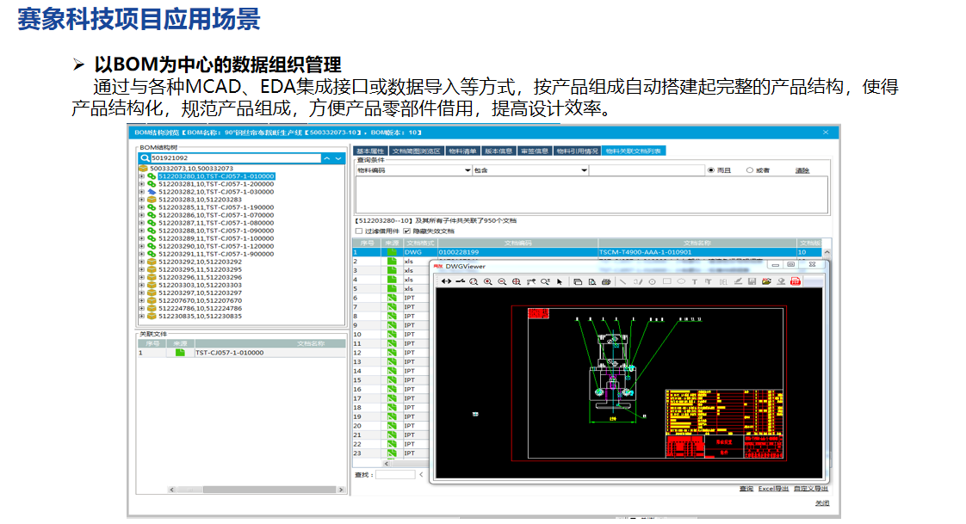Click the floppy disk save icon
This screenshot has height=524, width=966.
752,281
